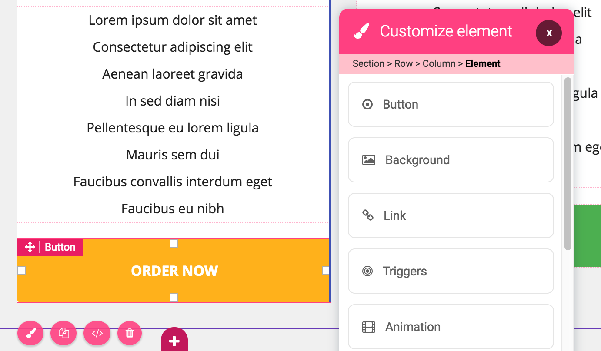Expand the Background settings section
The image size is (601, 351).
[x=451, y=160]
